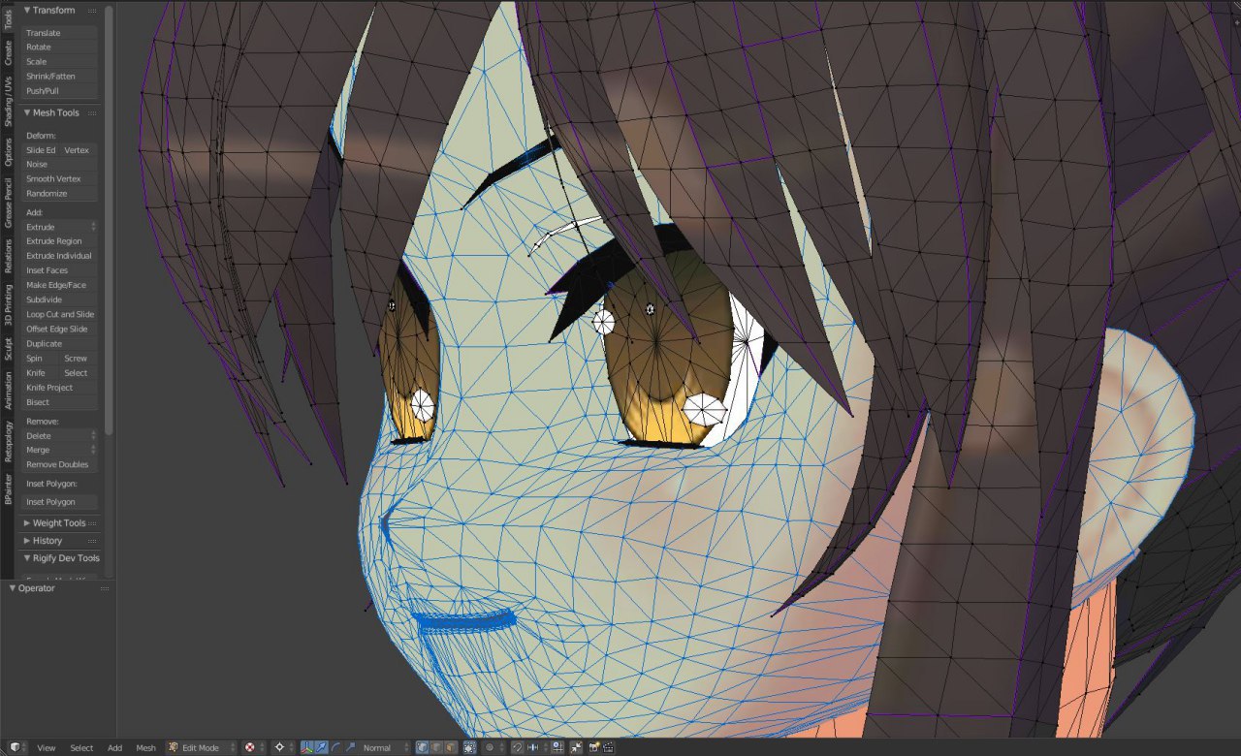Switch to face select mode icon

[x=451, y=747]
